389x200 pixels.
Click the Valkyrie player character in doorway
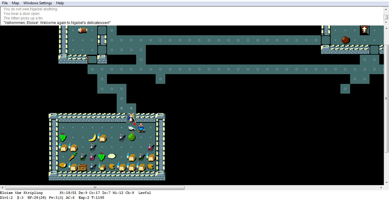pos(131,118)
